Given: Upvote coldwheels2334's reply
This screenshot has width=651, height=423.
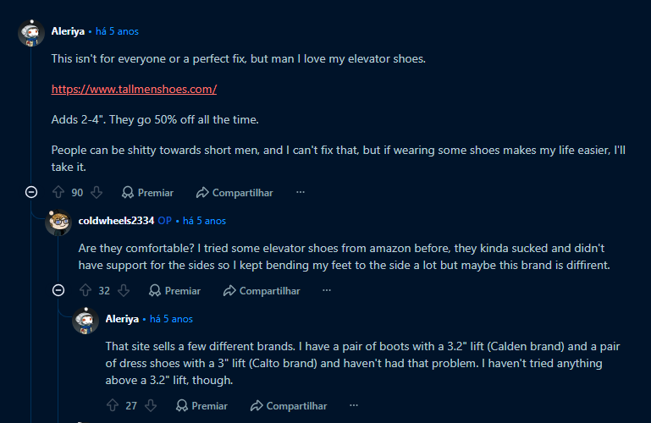Looking at the screenshot, I should click(85, 290).
